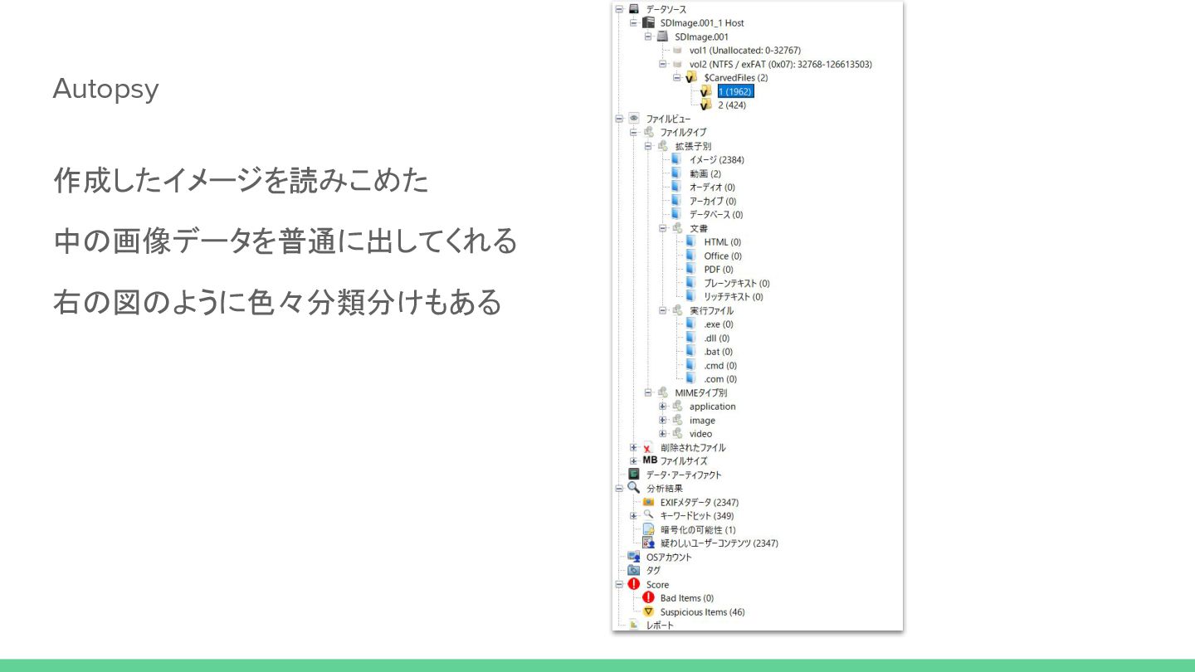Click the 暗号化の可能性 icon

pos(648,529)
